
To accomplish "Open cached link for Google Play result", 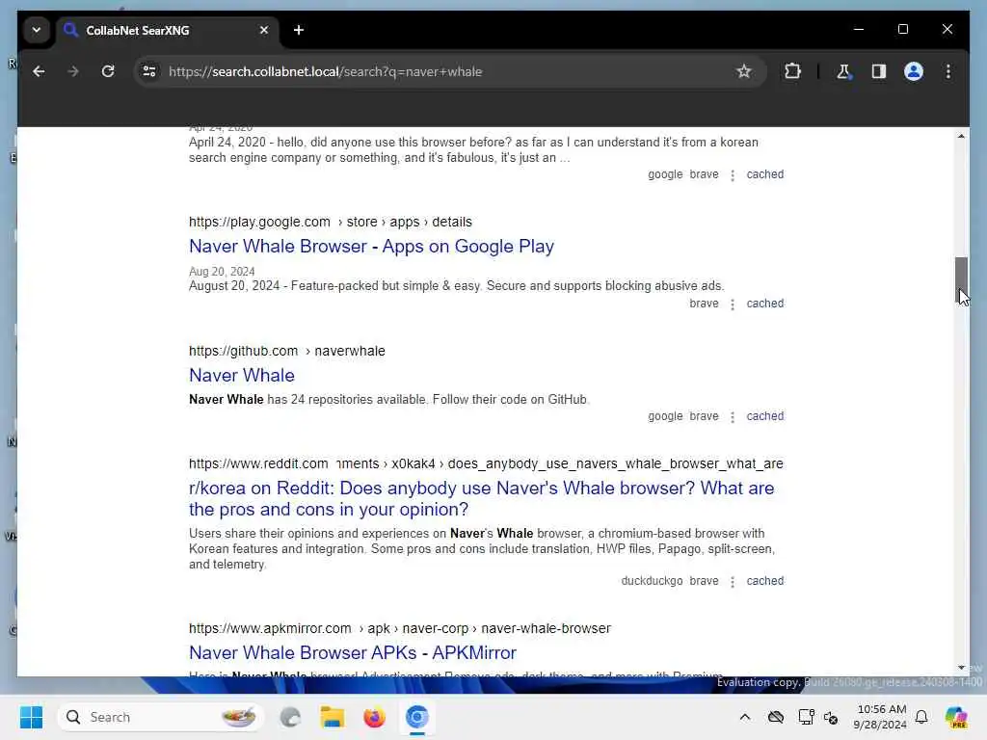I will pyautogui.click(x=764, y=304).
